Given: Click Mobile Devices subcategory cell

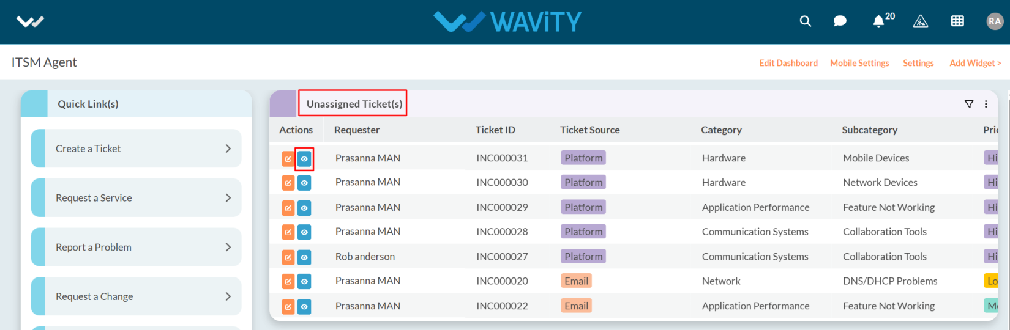Looking at the screenshot, I should (x=876, y=158).
